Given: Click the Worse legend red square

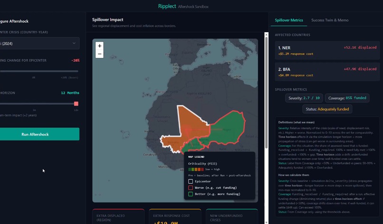Looking at the screenshot, I should pyautogui.click(x=191, y=187).
